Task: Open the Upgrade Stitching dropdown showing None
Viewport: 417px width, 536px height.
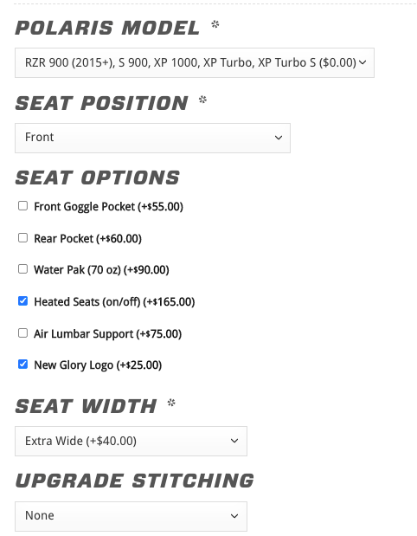Action: [x=131, y=516]
